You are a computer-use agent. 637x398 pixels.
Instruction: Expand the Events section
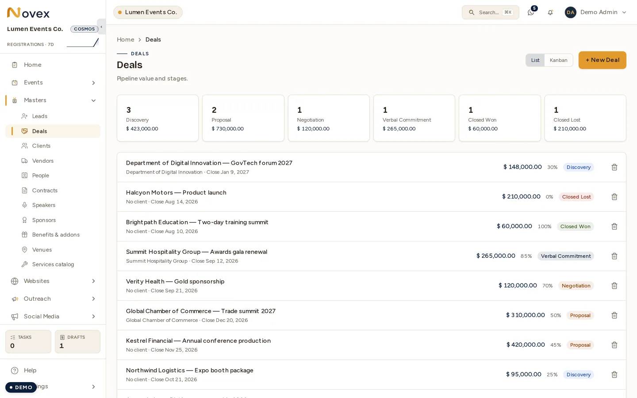click(53, 83)
